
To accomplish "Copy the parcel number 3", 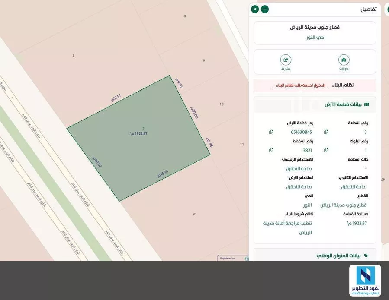I will click(326, 132).
